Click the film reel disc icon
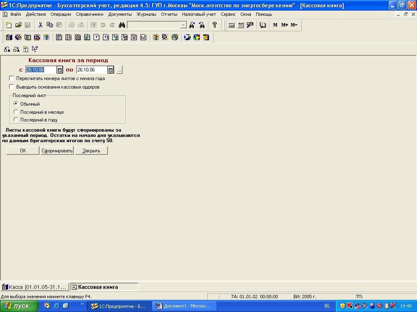The width and height of the screenshot is (417, 312). (x=175, y=37)
